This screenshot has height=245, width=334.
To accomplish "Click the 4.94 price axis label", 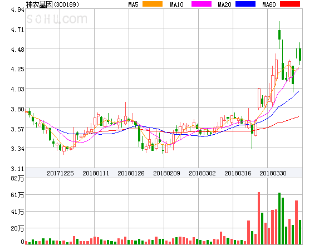I will point(17,10).
